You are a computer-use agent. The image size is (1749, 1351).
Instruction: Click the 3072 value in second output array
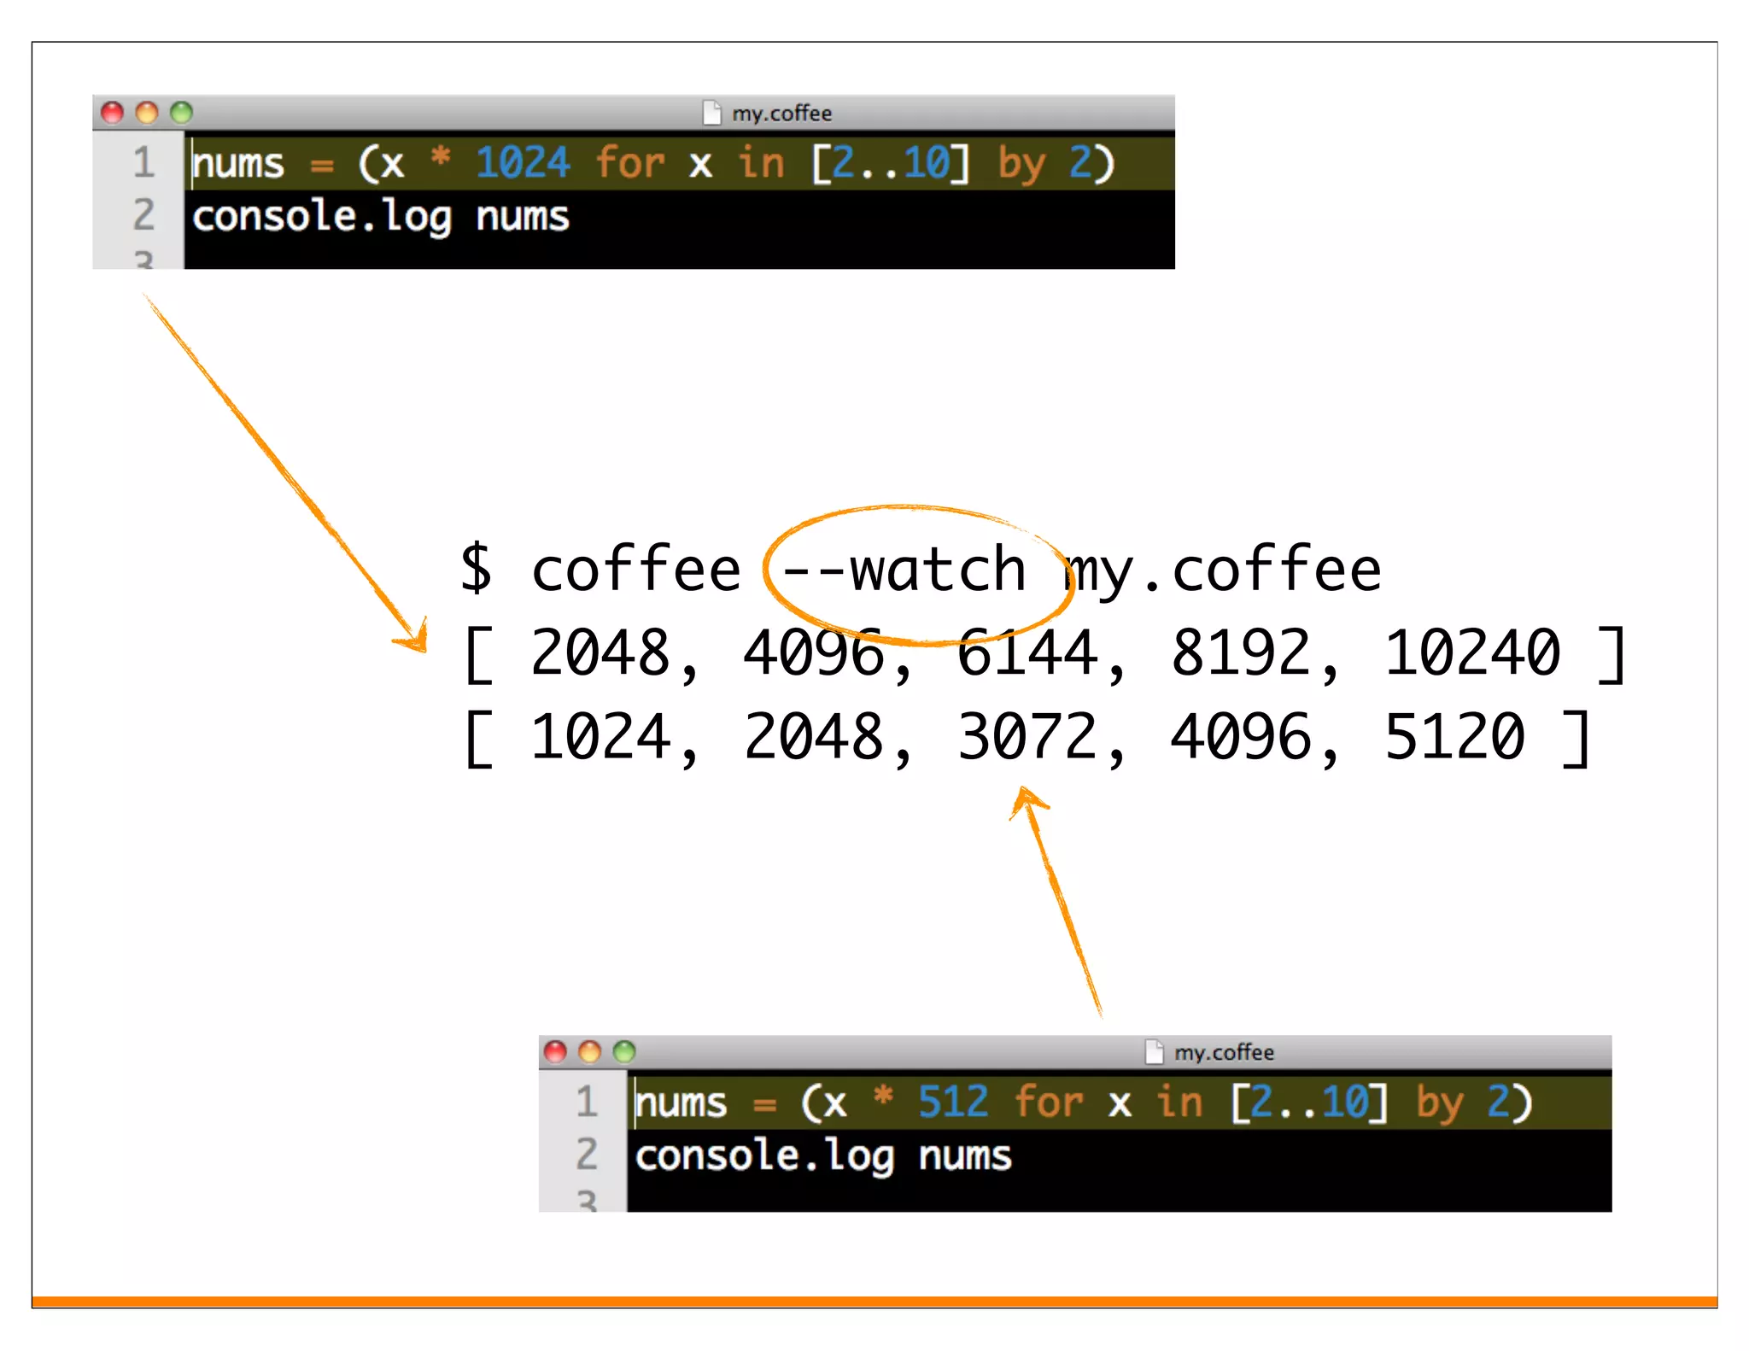(x=1027, y=738)
